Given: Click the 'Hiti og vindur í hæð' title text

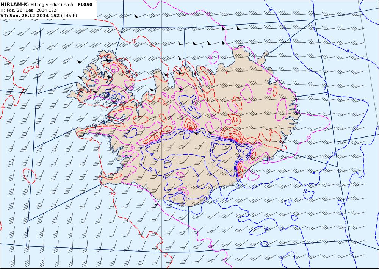Looking at the screenshot, I should coord(52,5).
